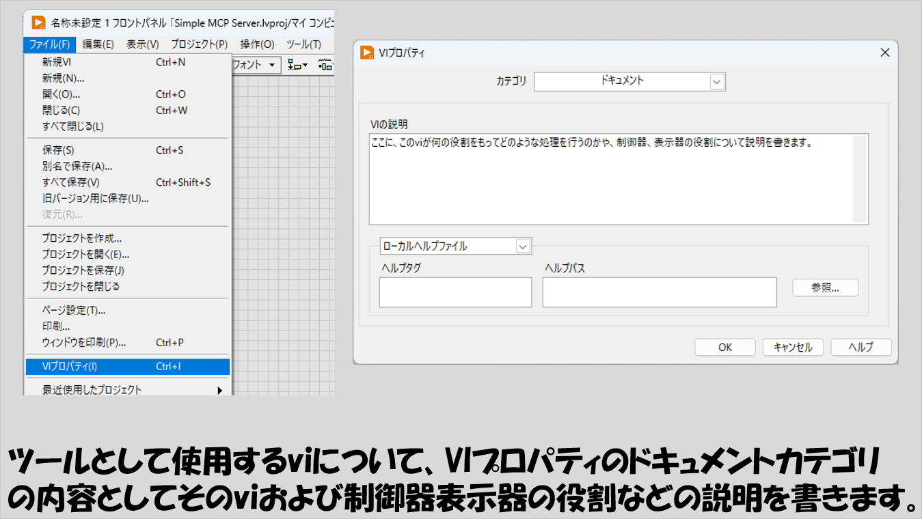Open the 表示(V) menu
The width and height of the screenshot is (922, 519).
(142, 44)
